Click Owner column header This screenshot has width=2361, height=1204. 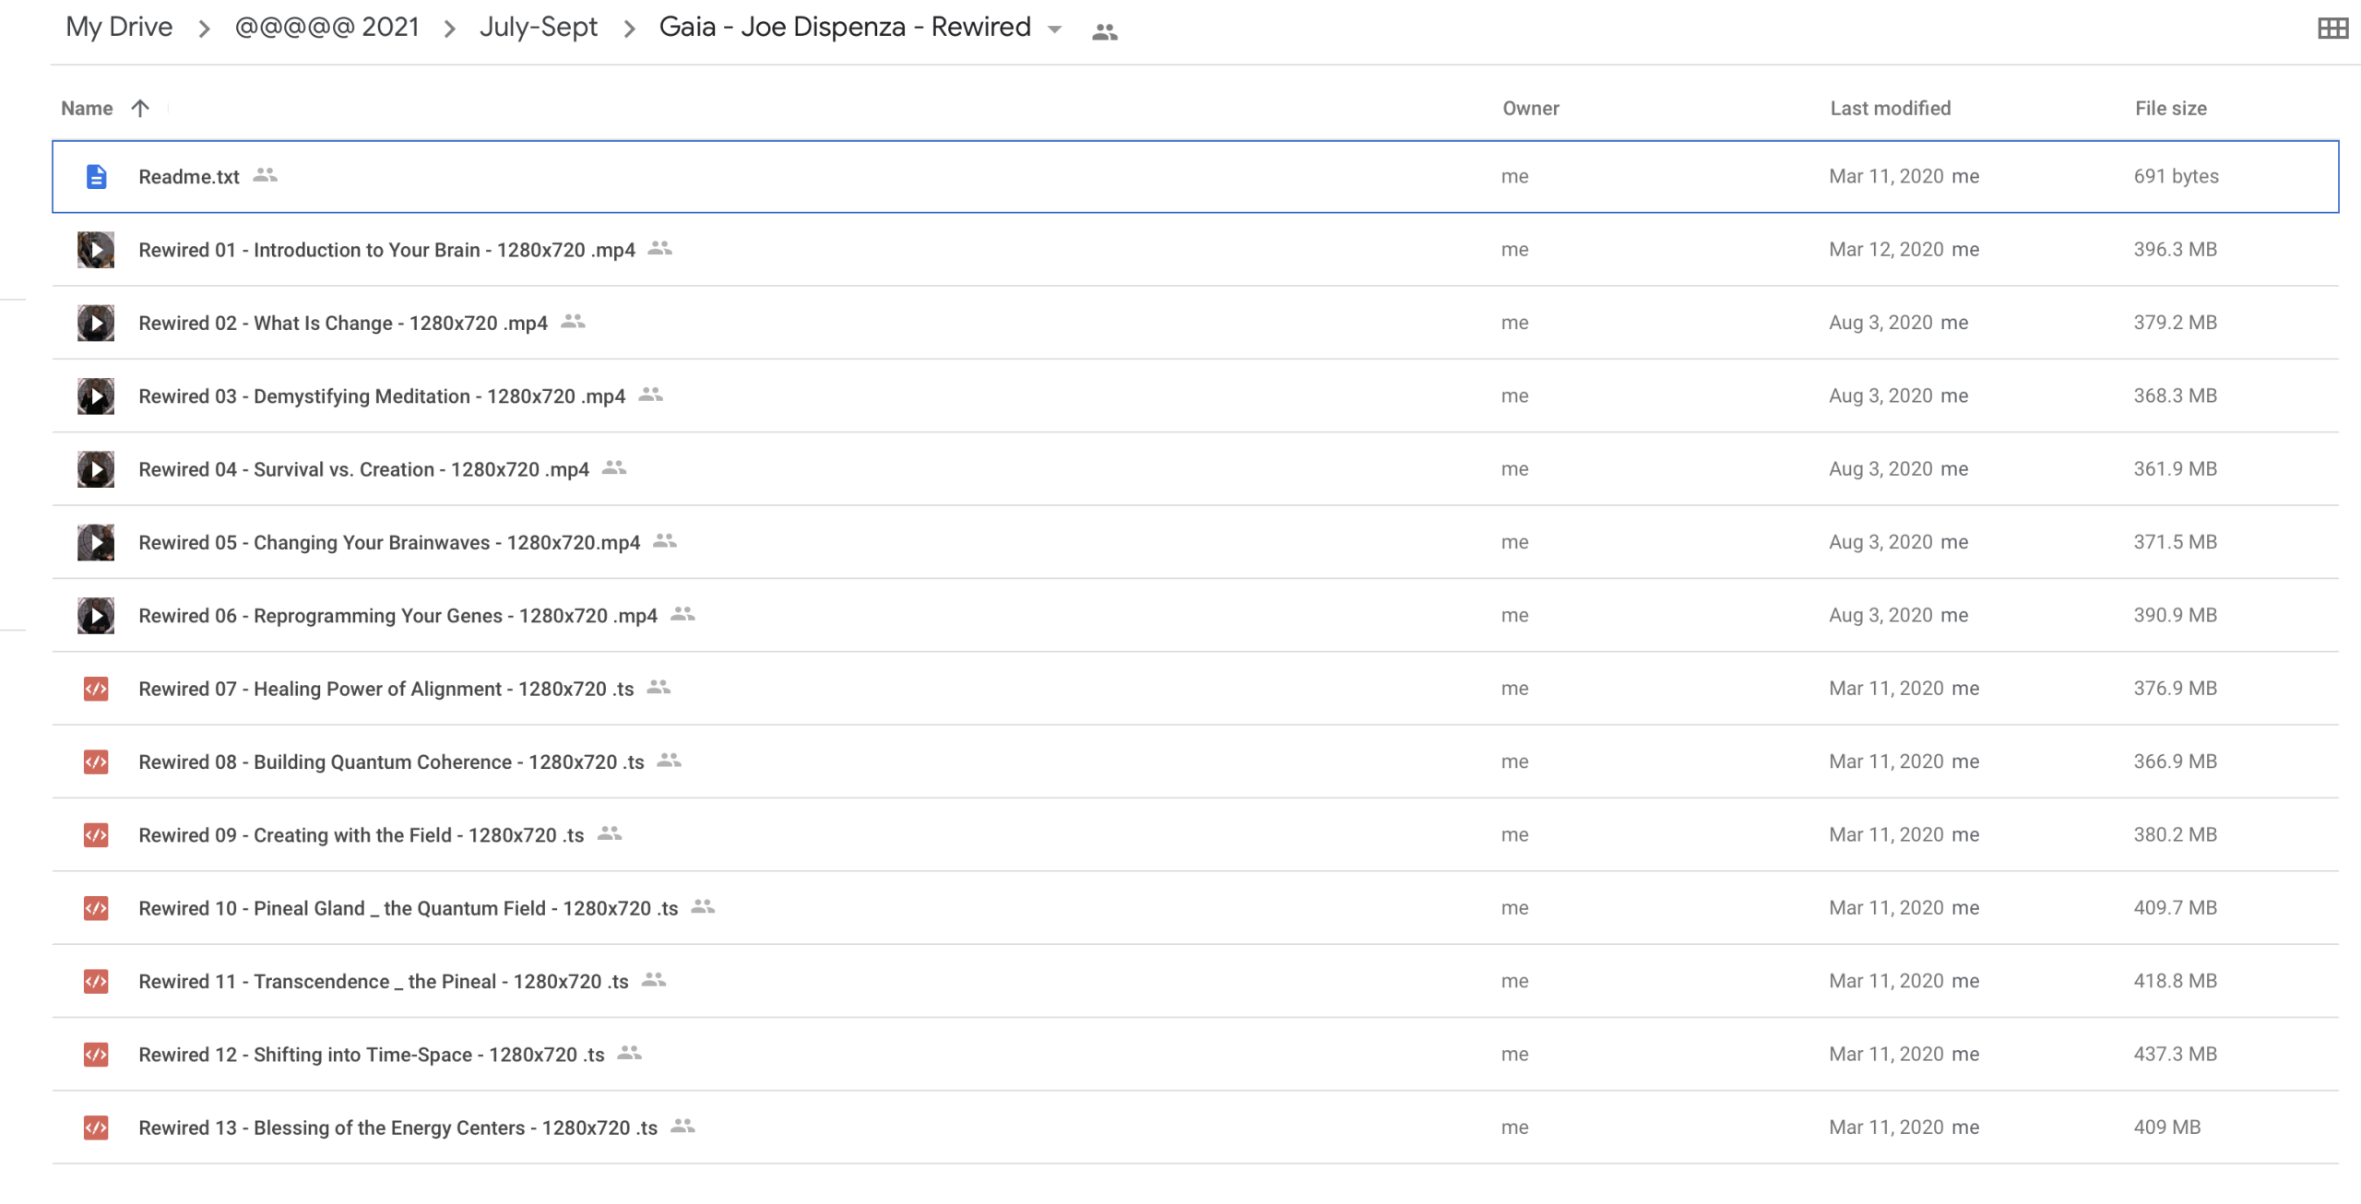1531,109
